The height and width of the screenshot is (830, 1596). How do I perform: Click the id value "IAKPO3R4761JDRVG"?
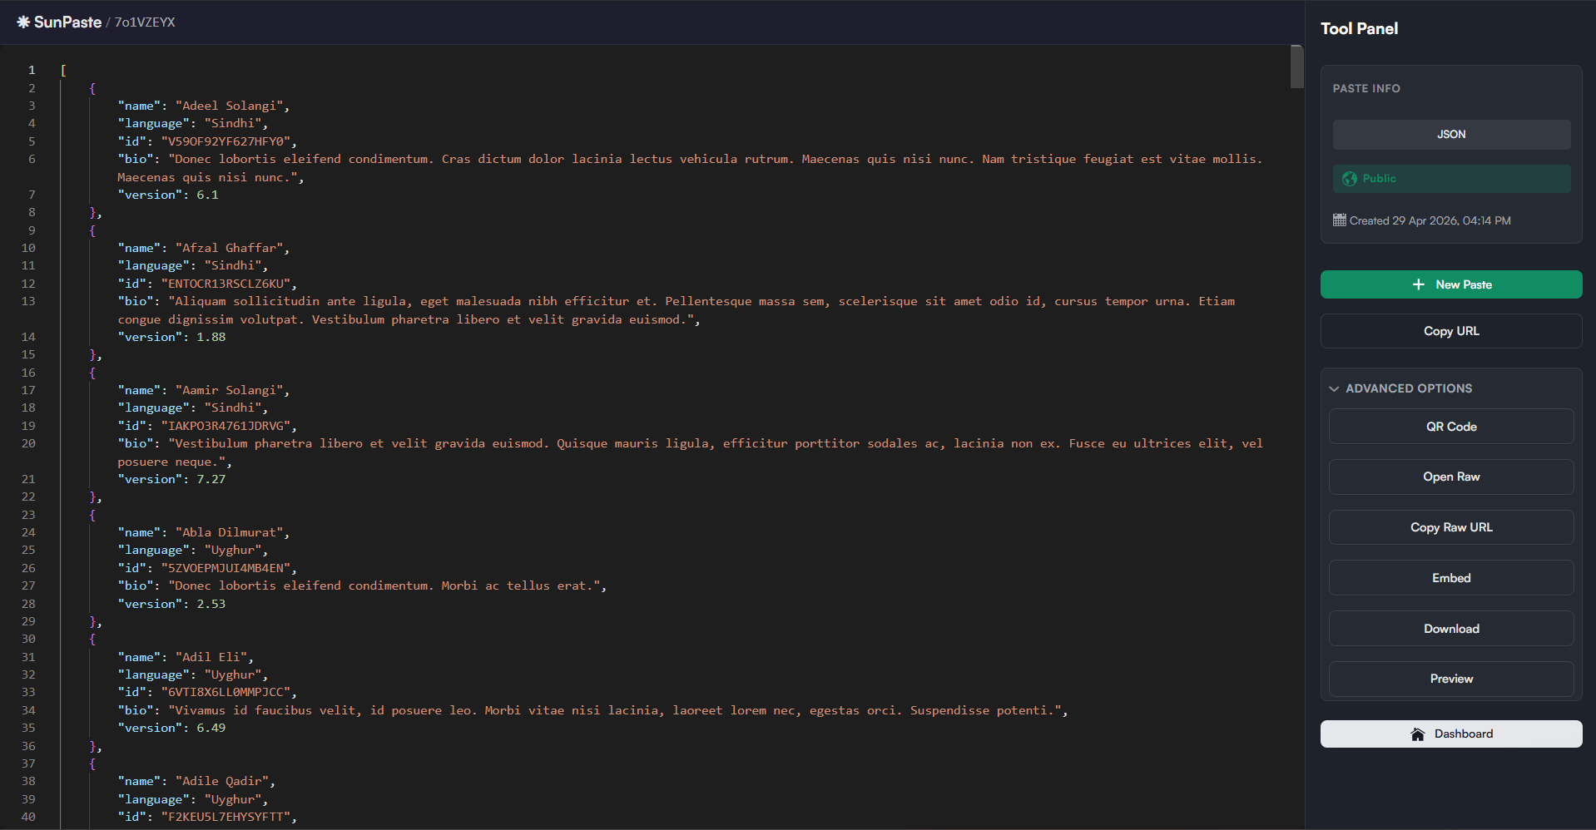pyautogui.click(x=226, y=426)
